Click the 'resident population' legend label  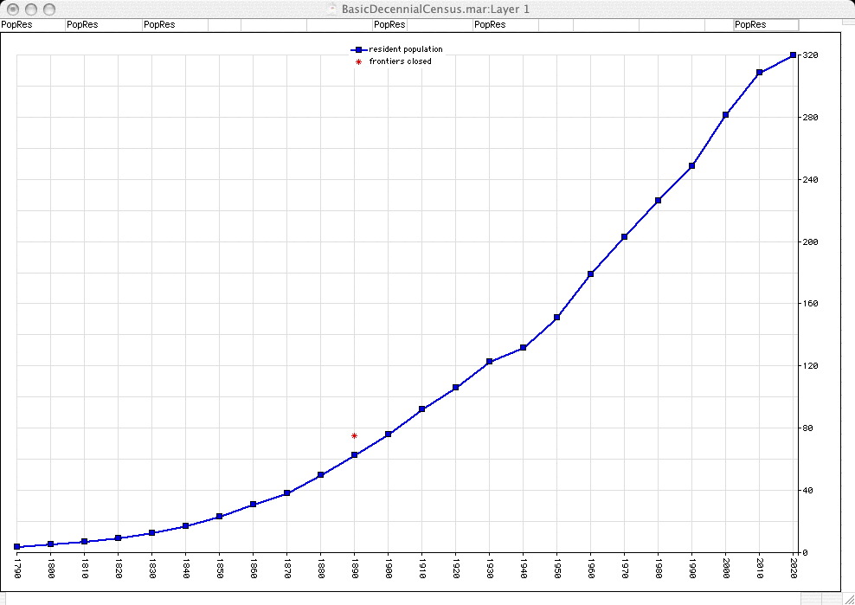405,50
